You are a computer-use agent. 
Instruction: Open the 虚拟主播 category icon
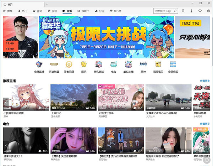coord(129,64)
